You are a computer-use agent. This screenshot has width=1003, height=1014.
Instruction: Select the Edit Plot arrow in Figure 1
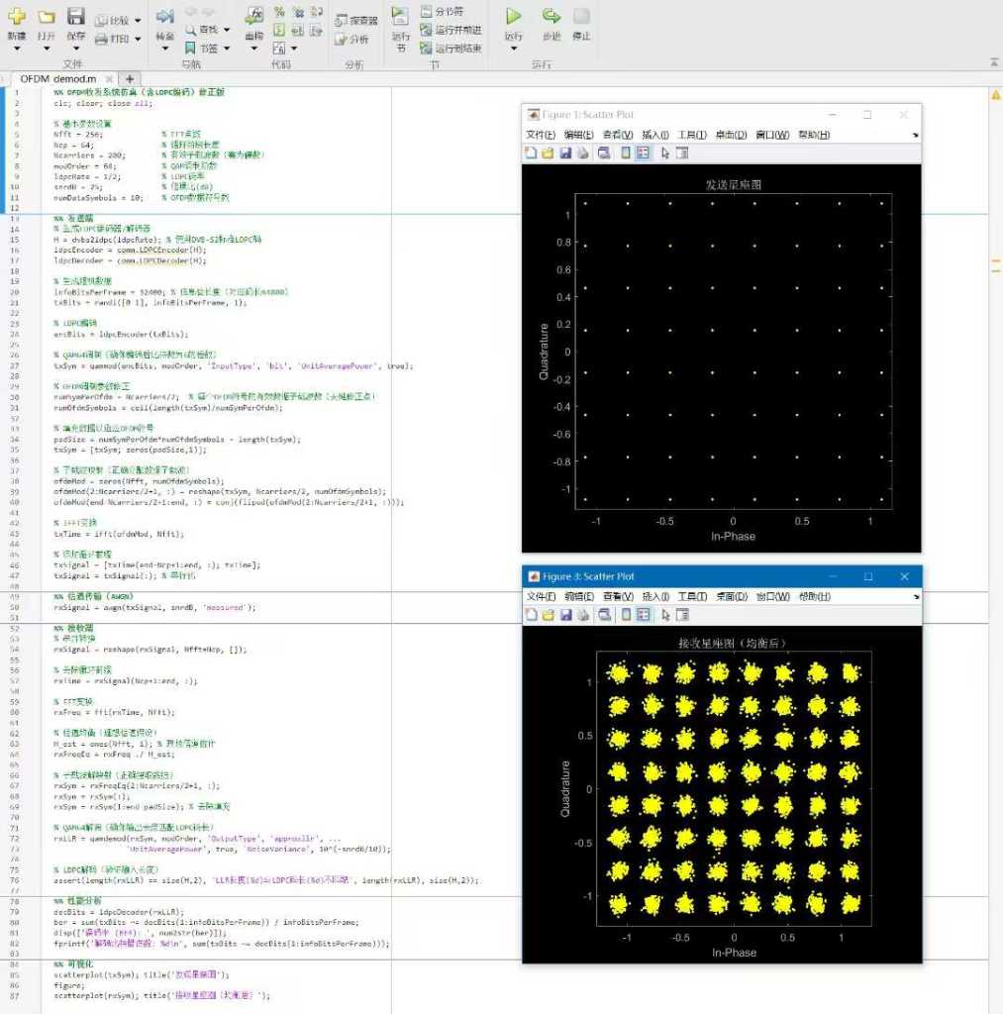pos(665,153)
